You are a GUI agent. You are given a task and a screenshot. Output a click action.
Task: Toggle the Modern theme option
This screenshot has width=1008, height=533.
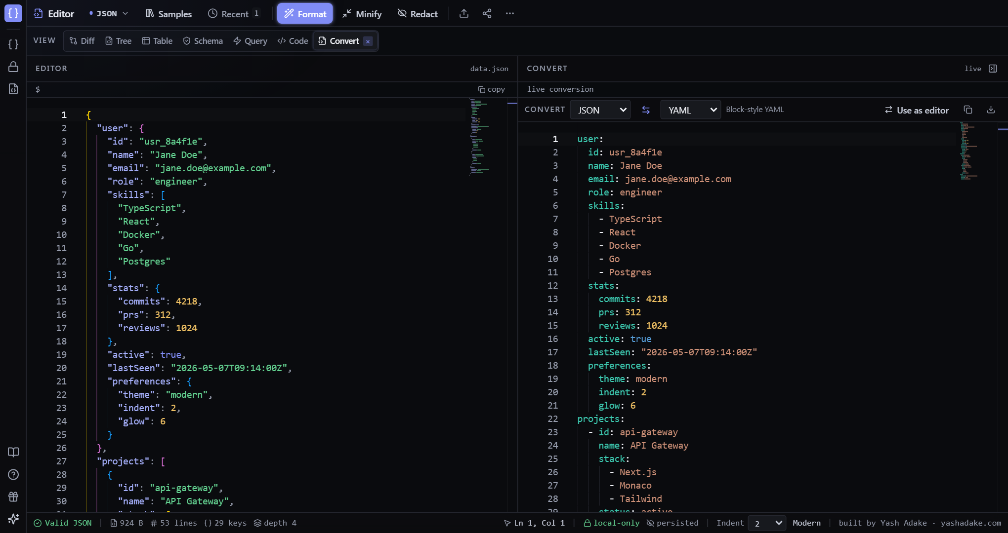click(x=806, y=523)
